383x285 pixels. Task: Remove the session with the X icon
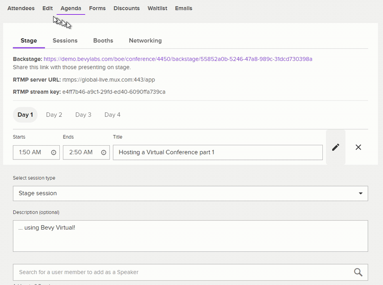click(x=358, y=147)
